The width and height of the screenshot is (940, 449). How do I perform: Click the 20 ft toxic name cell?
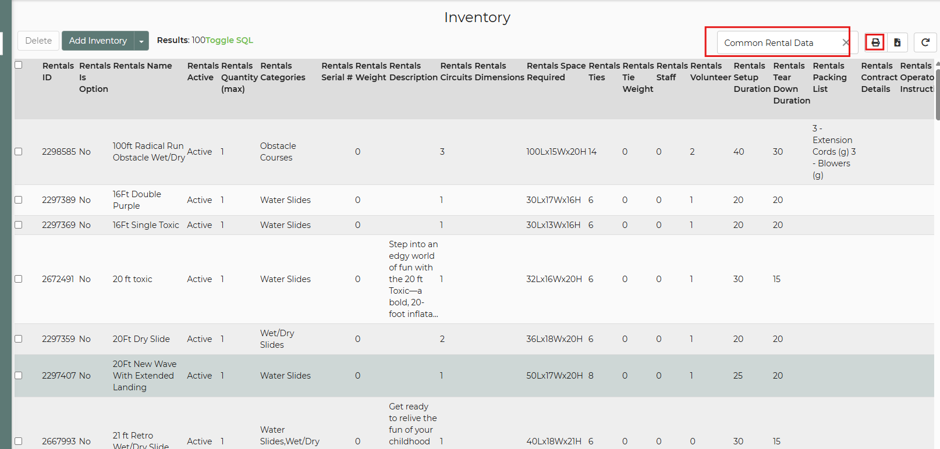[132, 279]
